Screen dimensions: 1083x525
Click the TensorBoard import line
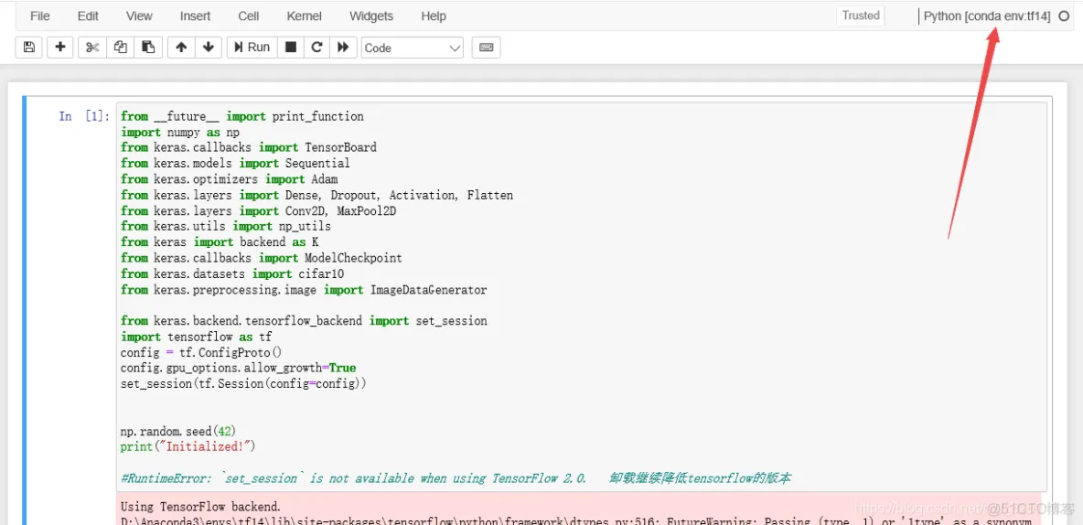point(249,147)
